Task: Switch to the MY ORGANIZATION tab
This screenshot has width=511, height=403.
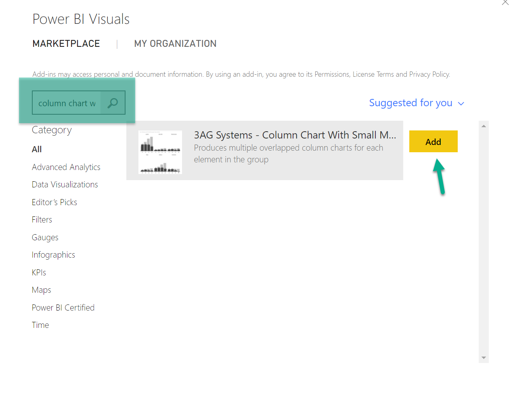Action: point(175,44)
